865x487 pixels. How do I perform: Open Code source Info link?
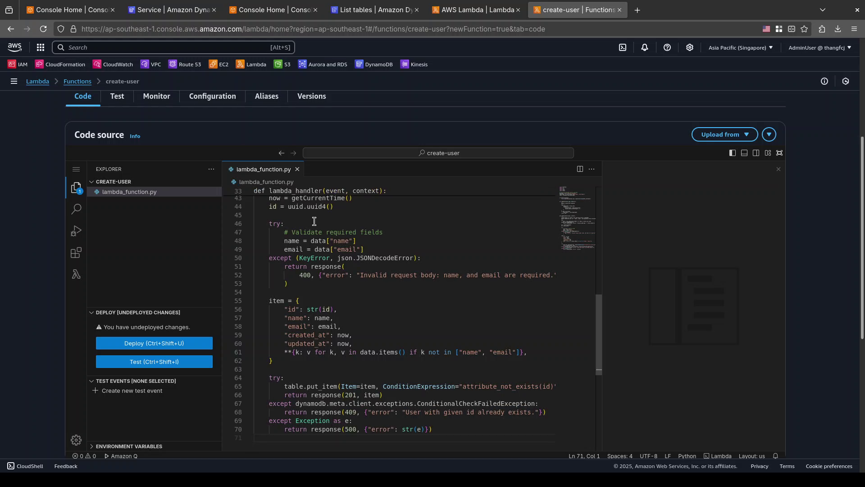[135, 136]
